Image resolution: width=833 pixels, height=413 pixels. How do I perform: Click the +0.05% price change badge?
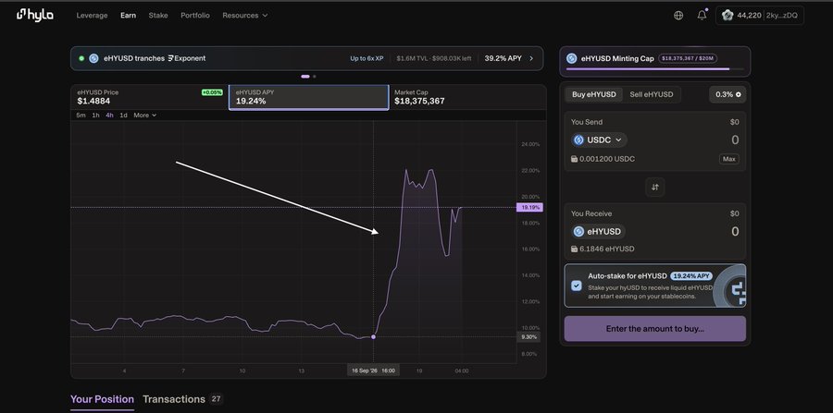pyautogui.click(x=212, y=92)
